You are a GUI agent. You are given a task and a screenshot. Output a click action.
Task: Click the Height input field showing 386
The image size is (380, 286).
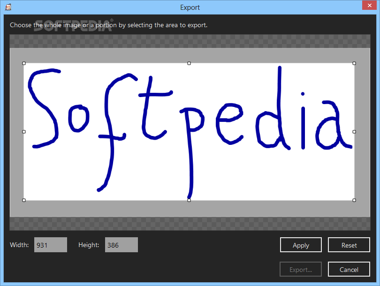pos(122,245)
